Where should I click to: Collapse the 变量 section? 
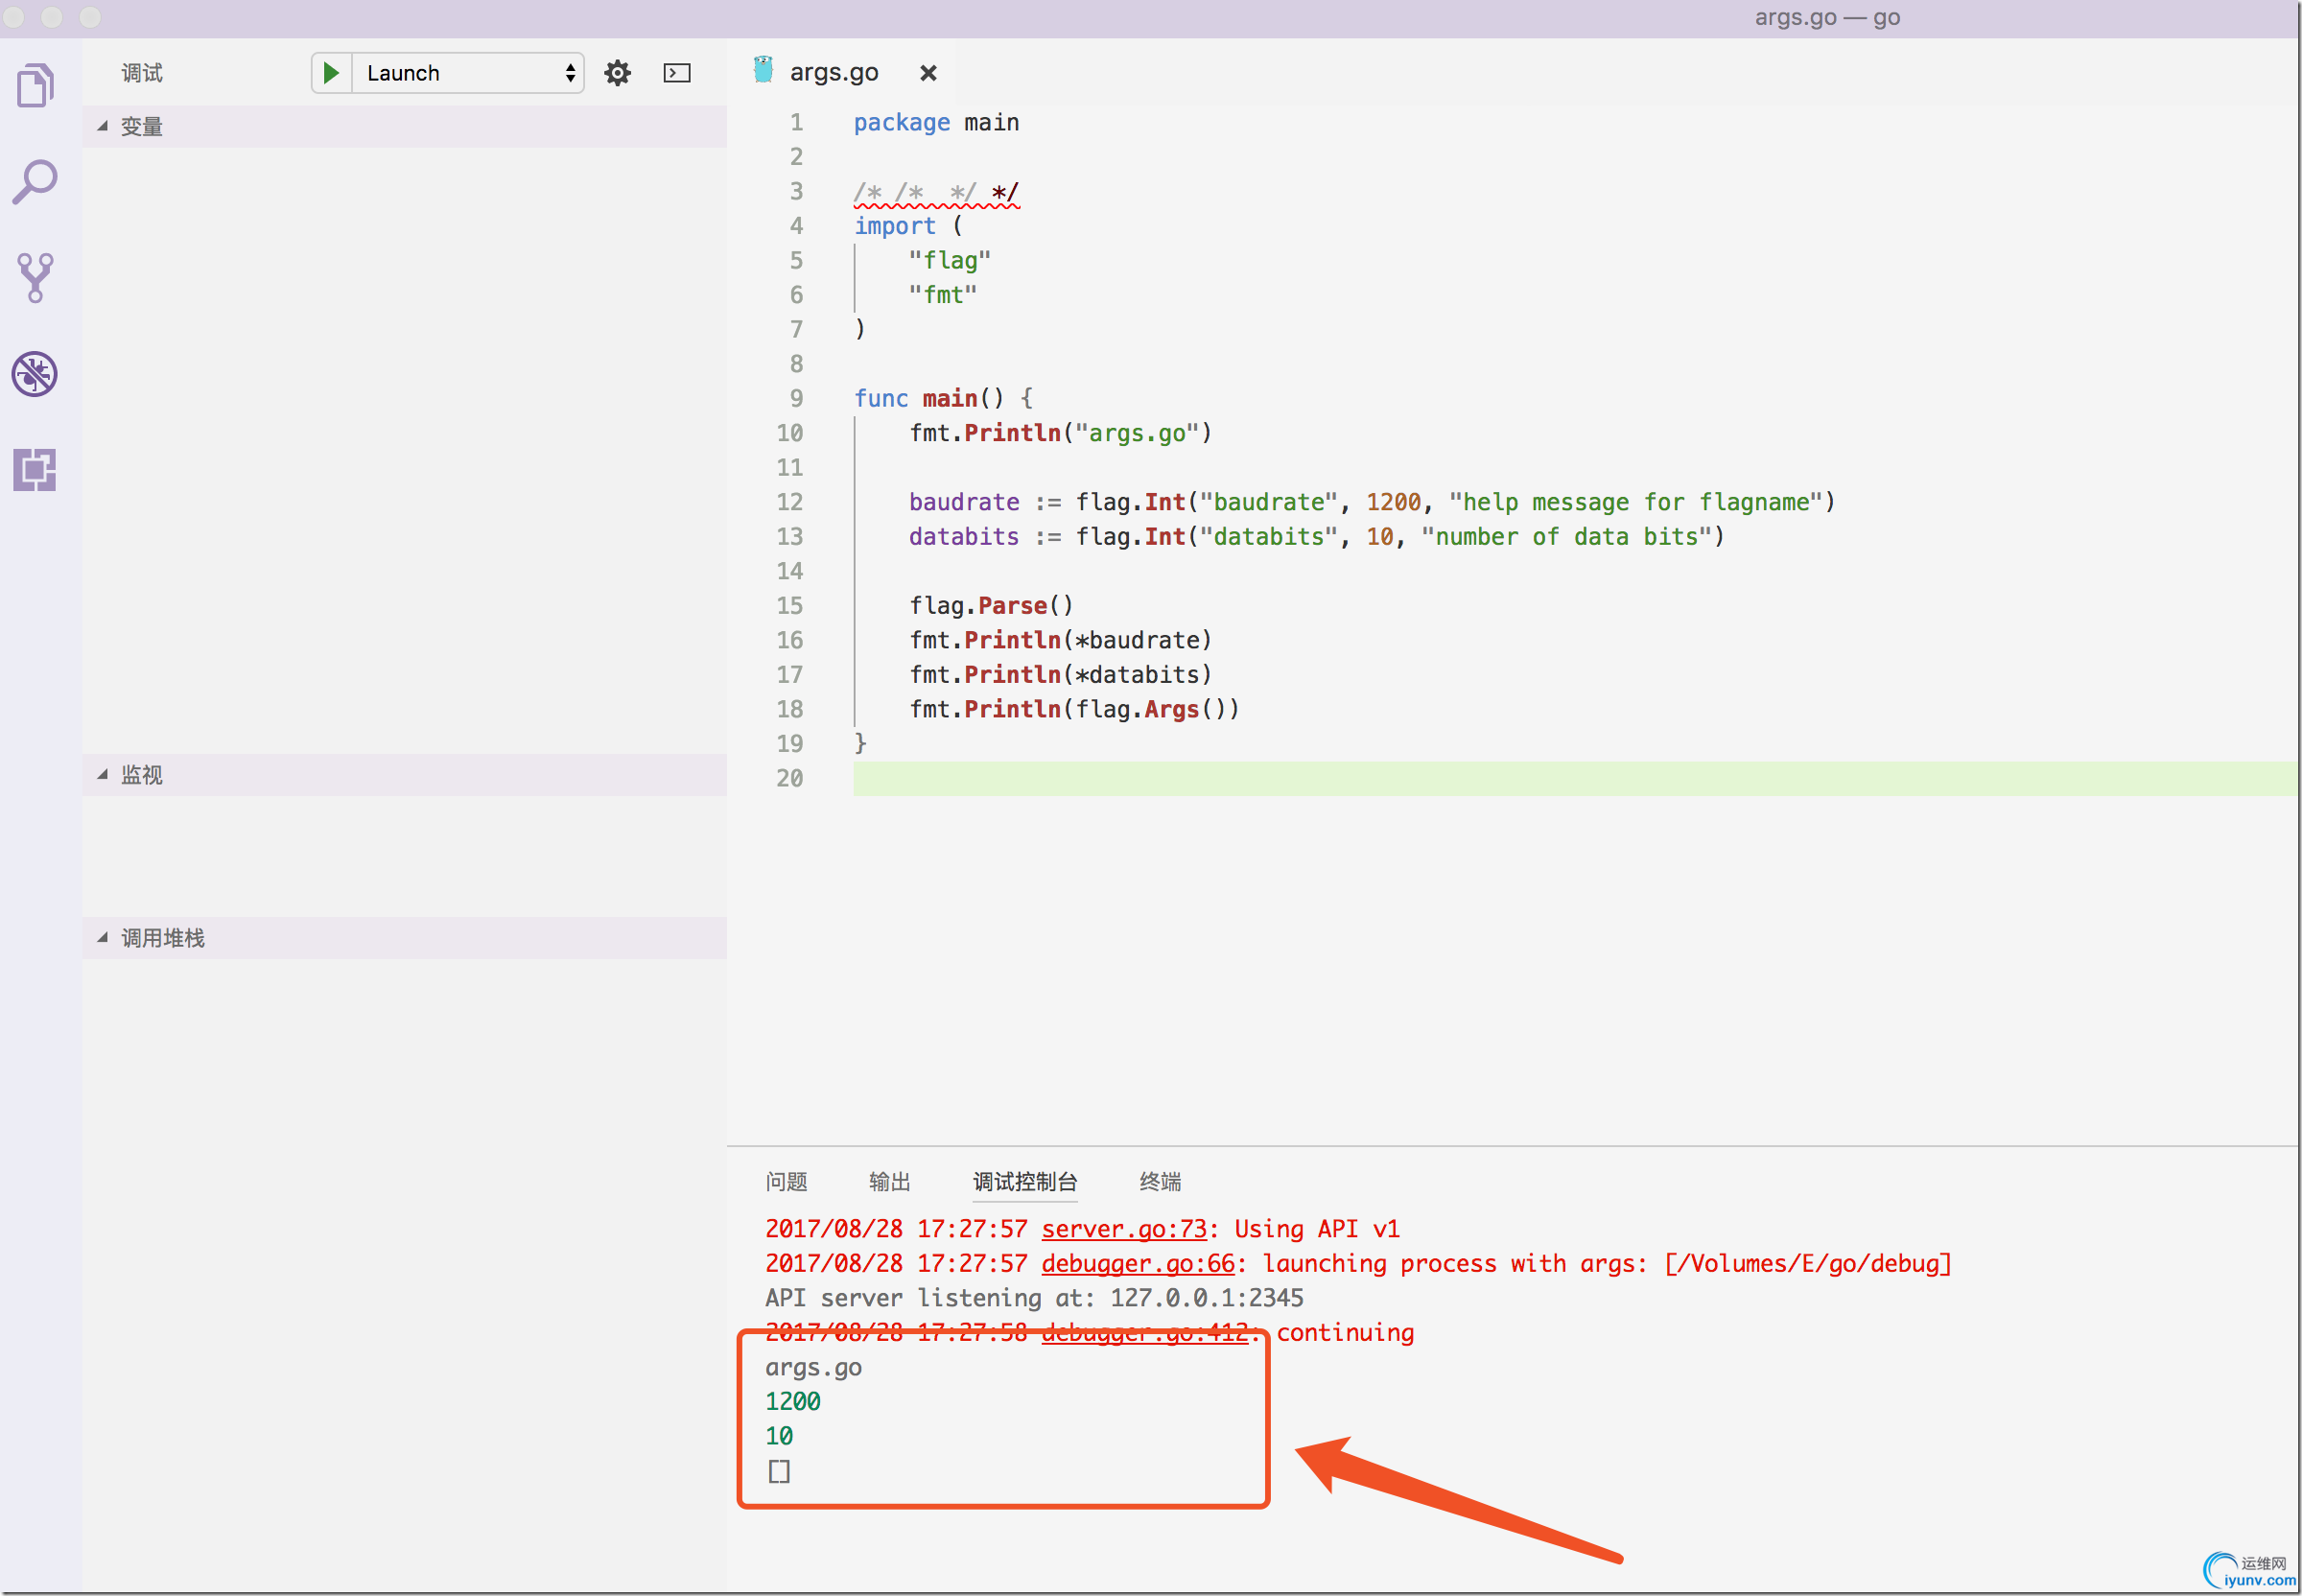click(404, 127)
